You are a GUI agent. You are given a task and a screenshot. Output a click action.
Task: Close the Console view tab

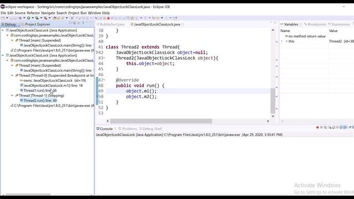pos(115,129)
